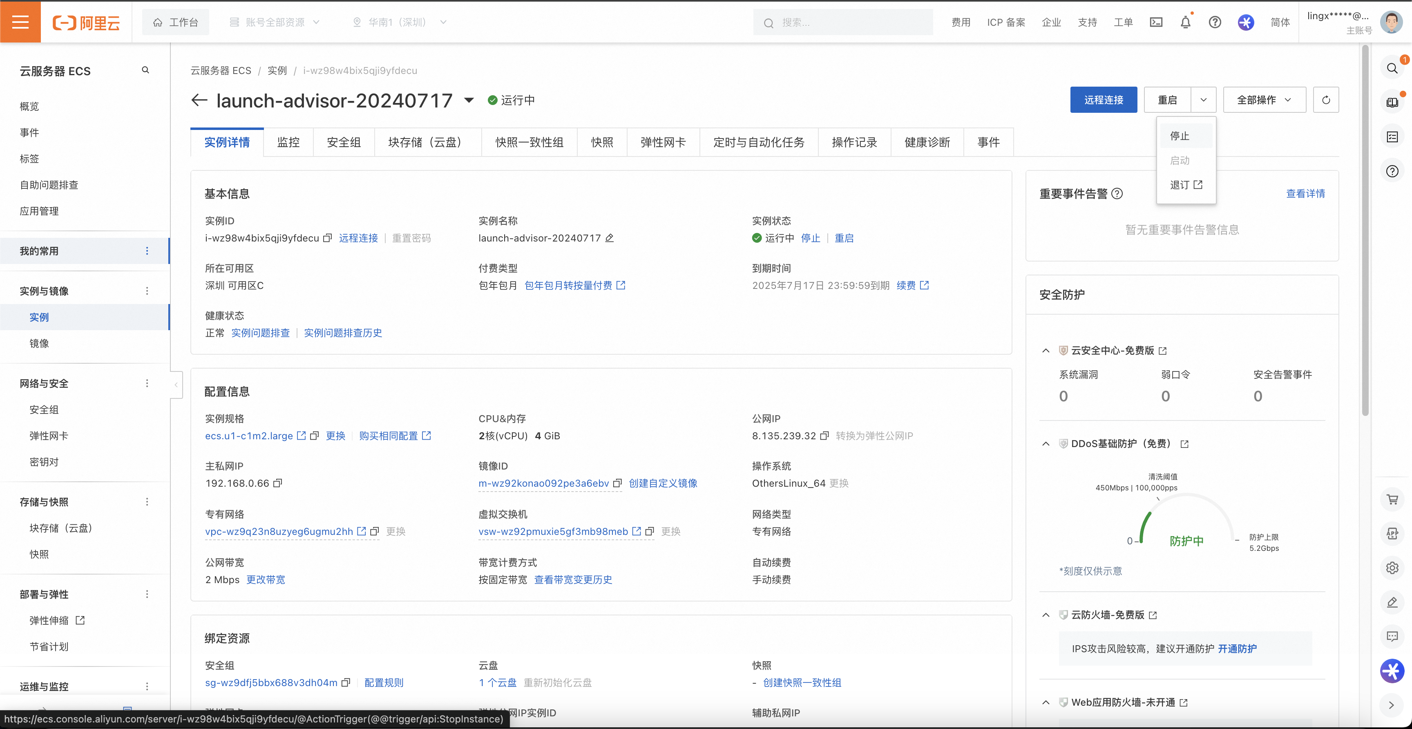Click the ecs.u1-c1m2.large instance type link
Screen dimensions: 1412x729
[249, 436]
